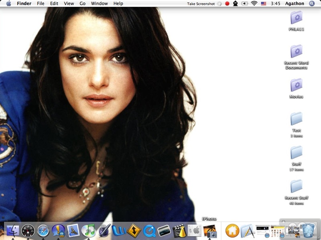Open the File menu

tap(41, 4)
